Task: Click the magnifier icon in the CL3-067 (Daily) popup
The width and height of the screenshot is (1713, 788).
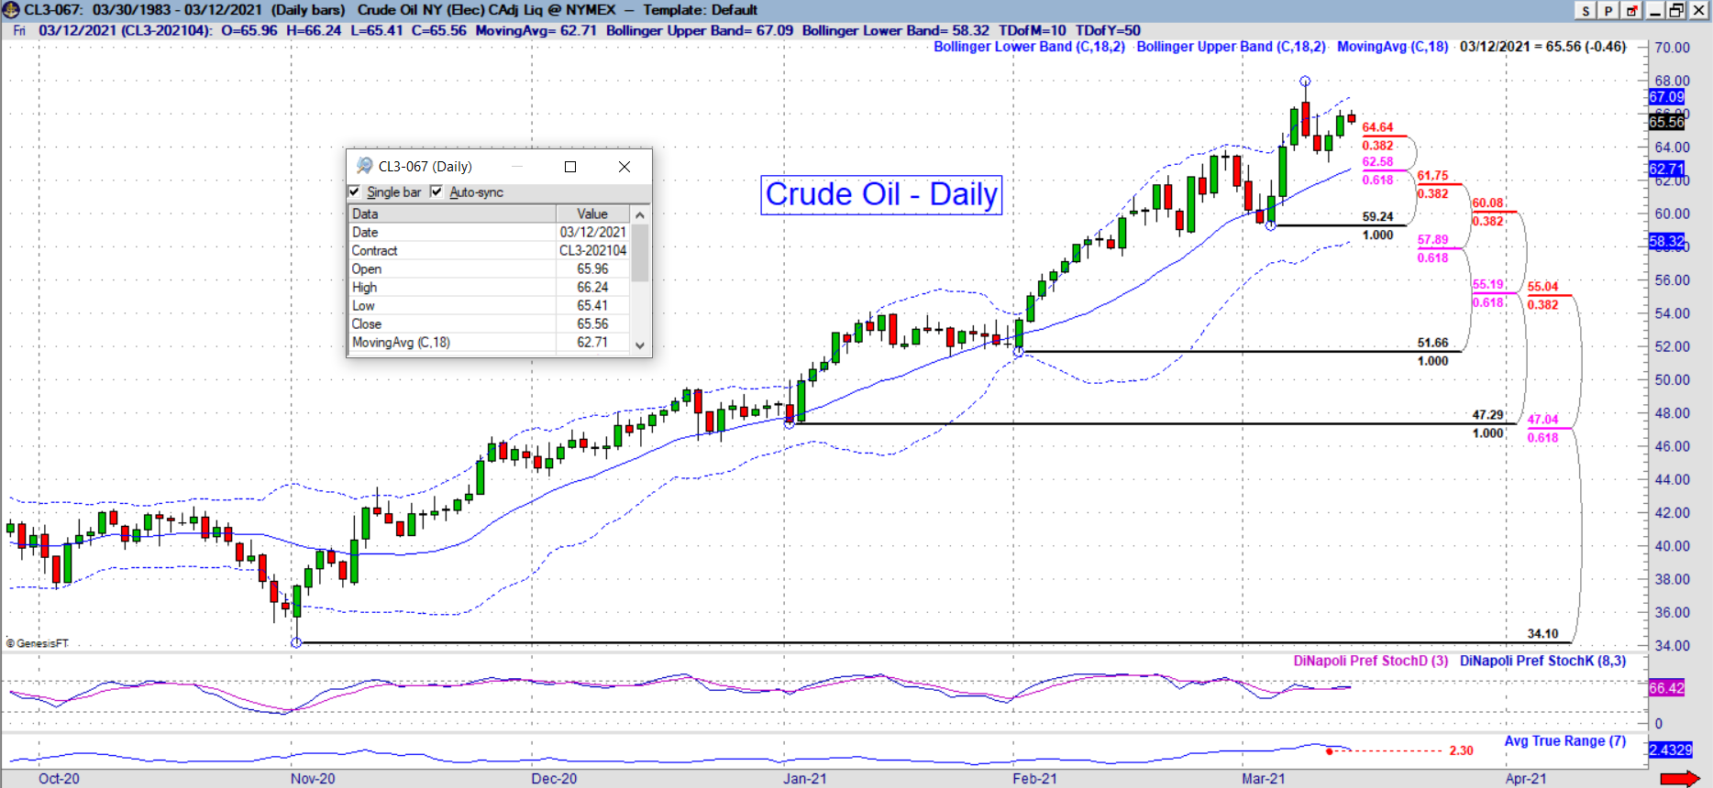Action: pos(363,166)
